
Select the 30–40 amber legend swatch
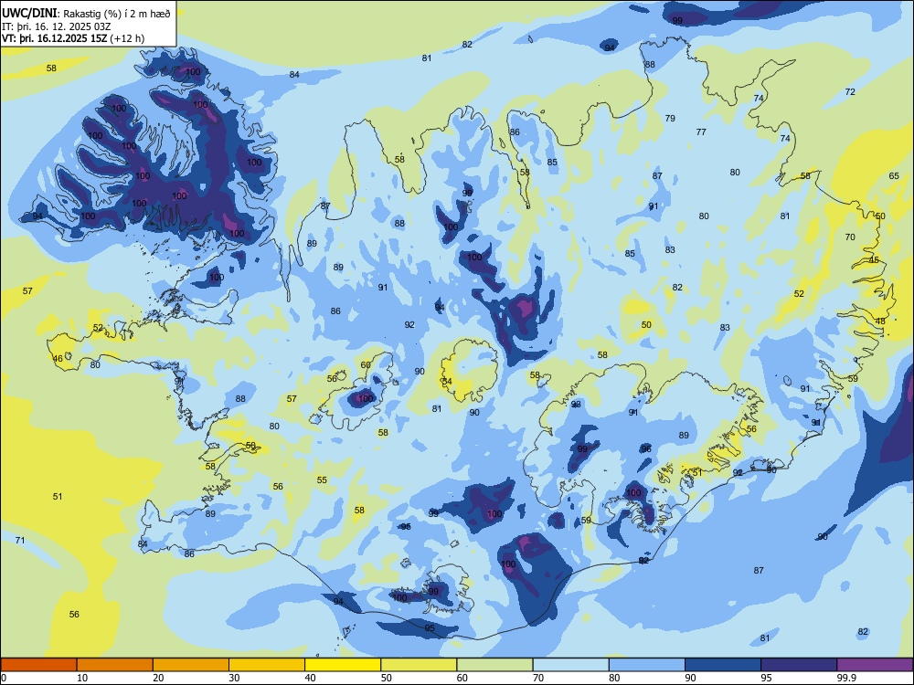[267, 665]
